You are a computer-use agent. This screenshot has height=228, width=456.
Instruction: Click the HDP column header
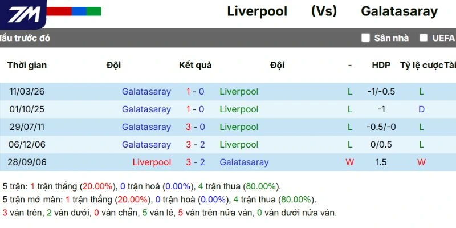coord(381,65)
